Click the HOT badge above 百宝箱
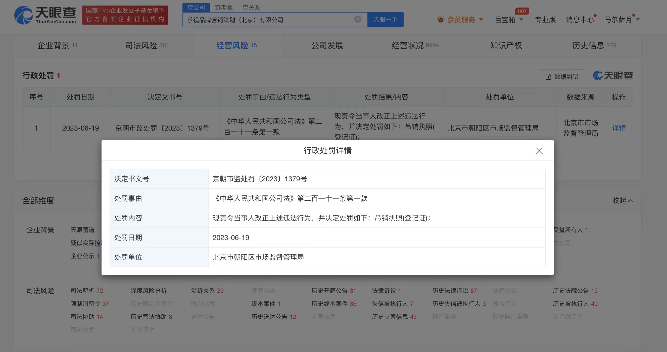Screen dimensions: 667x352 pyautogui.click(x=522, y=11)
